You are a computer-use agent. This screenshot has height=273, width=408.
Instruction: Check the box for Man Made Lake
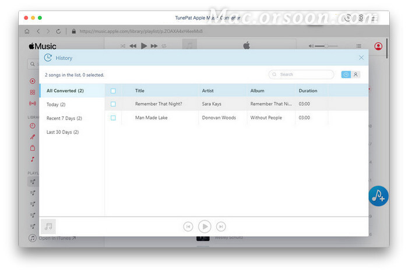pyautogui.click(x=113, y=118)
